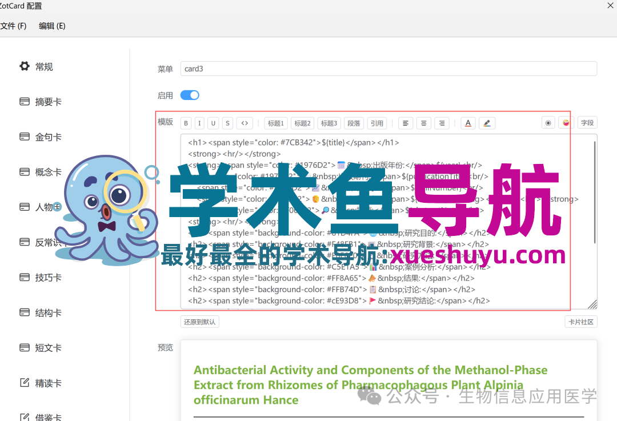Toggle the 启用 enable switch
617x421 pixels.
point(190,95)
